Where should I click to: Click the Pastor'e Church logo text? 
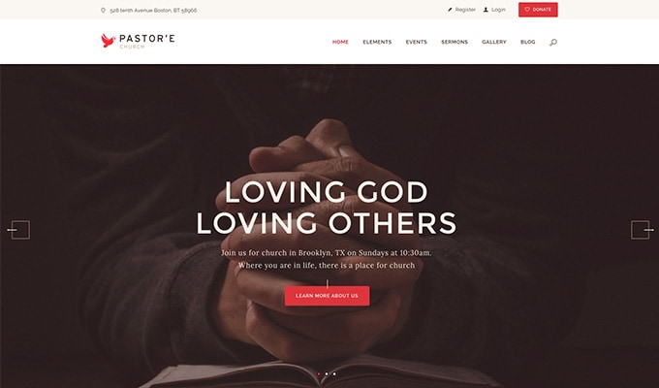pos(146,41)
